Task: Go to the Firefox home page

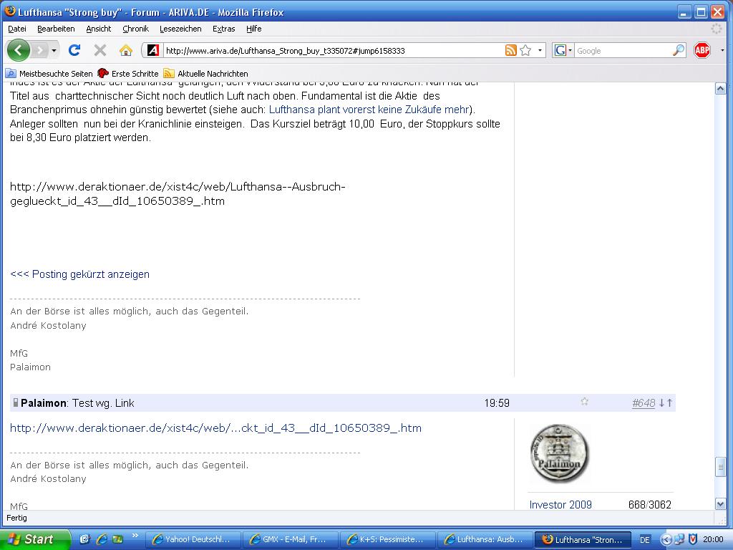Action: [125, 50]
